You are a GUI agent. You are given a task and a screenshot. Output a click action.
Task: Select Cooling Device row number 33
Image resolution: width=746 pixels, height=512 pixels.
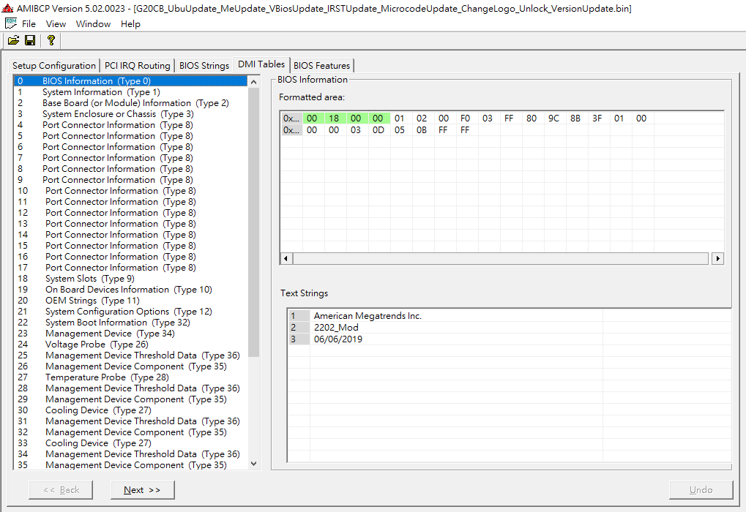131,443
